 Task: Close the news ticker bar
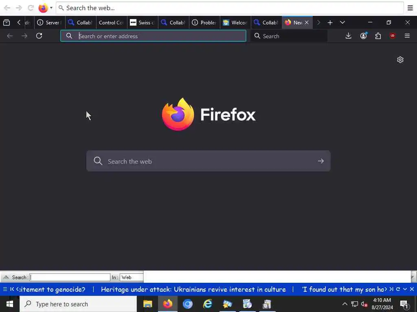pos(412,289)
